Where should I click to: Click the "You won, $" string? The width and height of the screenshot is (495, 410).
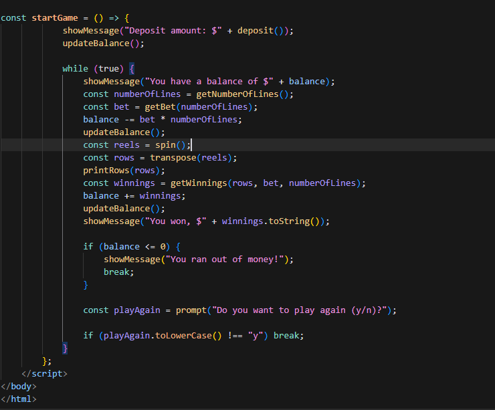point(175,221)
